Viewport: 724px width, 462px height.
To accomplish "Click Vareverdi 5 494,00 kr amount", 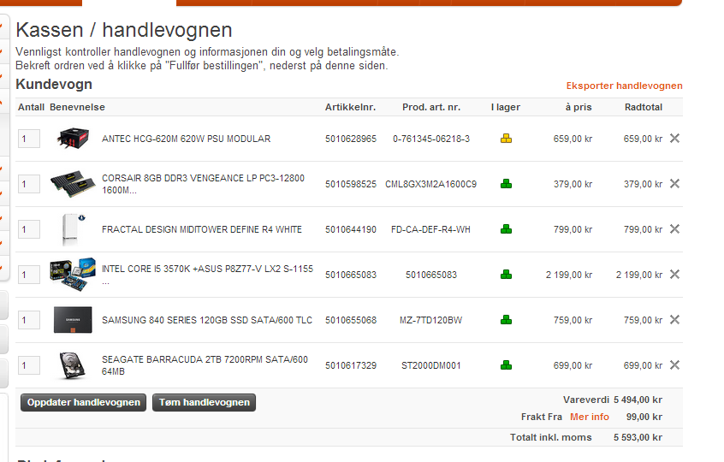I will tap(638, 400).
